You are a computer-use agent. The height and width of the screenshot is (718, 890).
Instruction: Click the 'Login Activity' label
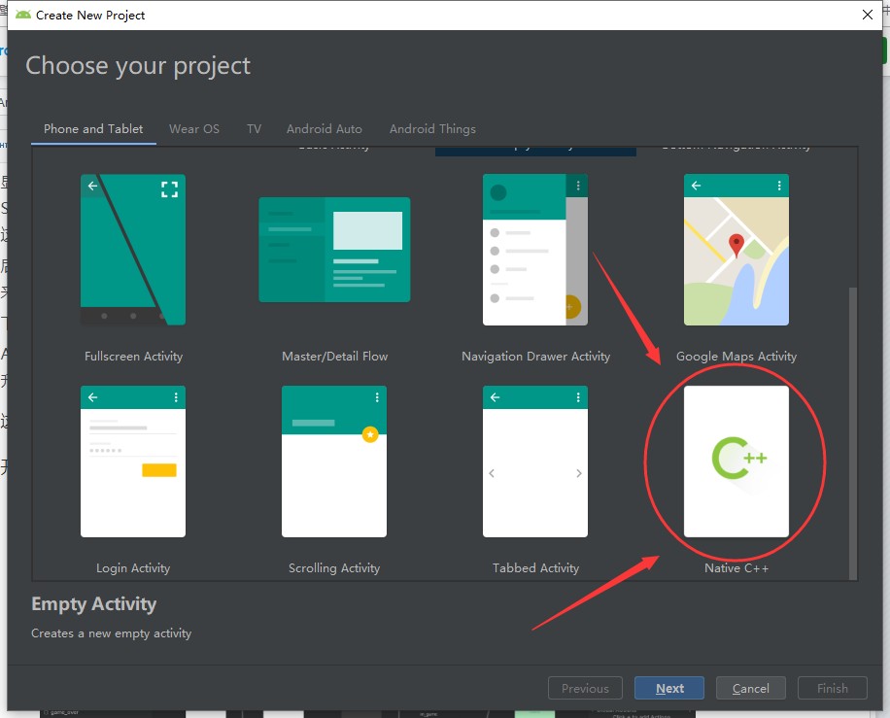tap(133, 568)
